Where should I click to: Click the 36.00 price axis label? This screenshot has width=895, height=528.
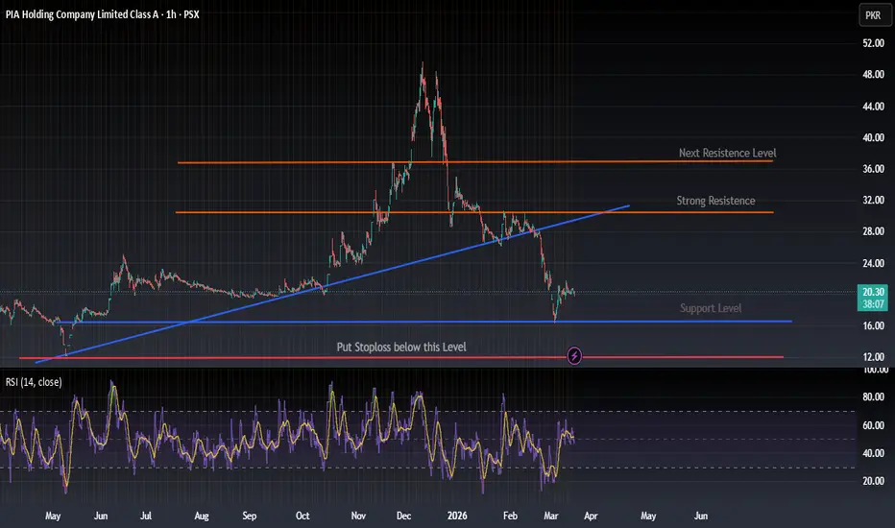(873, 169)
